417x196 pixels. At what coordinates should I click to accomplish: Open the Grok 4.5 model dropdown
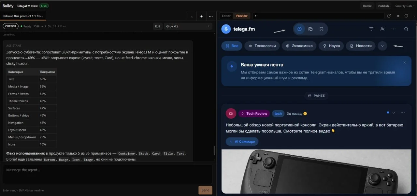click(x=188, y=26)
